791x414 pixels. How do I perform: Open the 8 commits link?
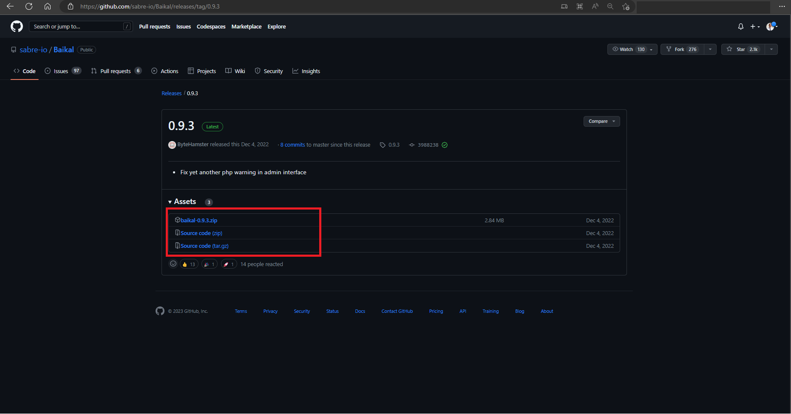[x=293, y=145]
